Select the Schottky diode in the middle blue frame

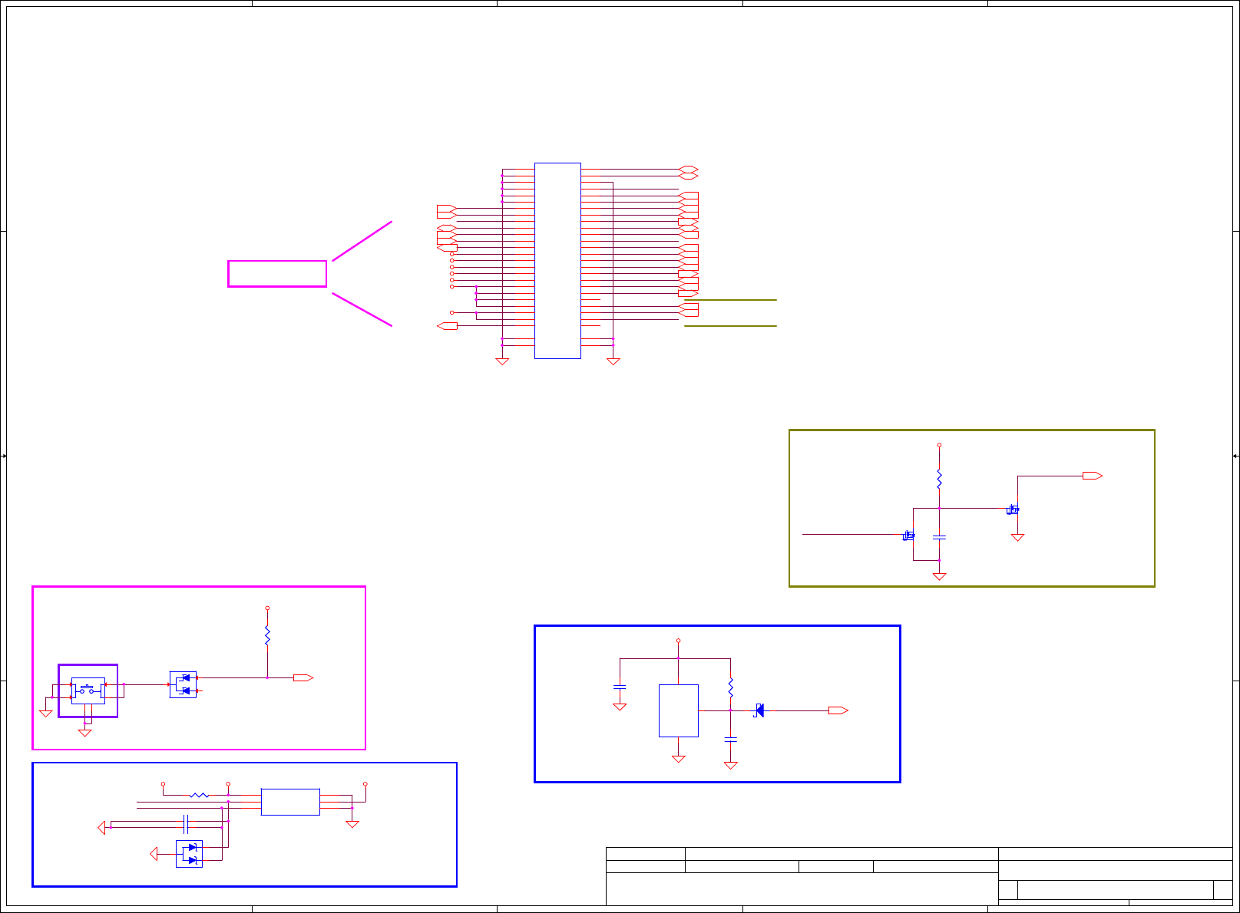point(759,710)
